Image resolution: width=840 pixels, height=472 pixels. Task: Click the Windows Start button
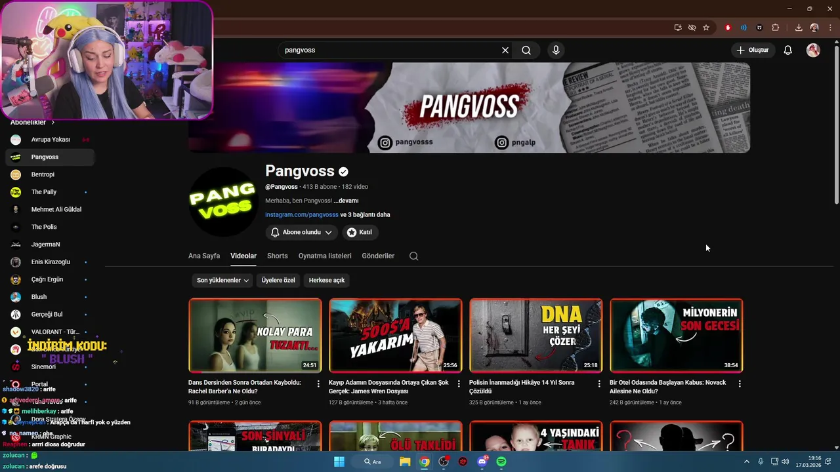coord(339,462)
